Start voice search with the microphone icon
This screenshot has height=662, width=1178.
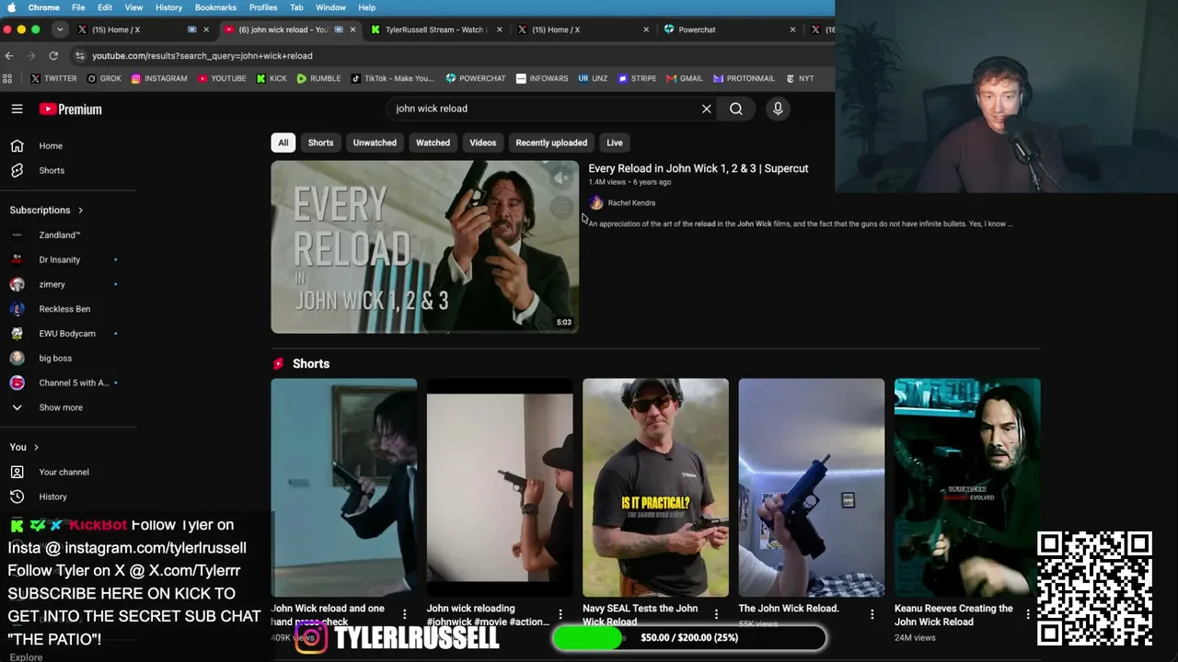[778, 108]
